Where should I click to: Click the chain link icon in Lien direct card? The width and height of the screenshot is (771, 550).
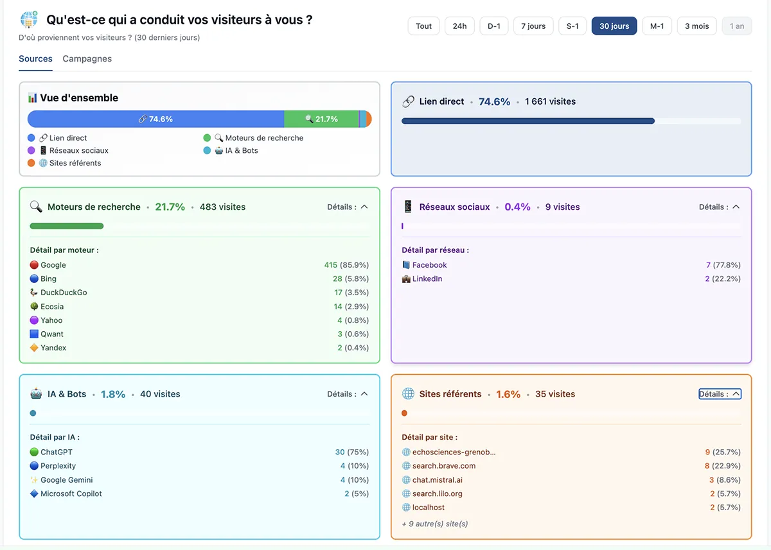[x=408, y=101]
